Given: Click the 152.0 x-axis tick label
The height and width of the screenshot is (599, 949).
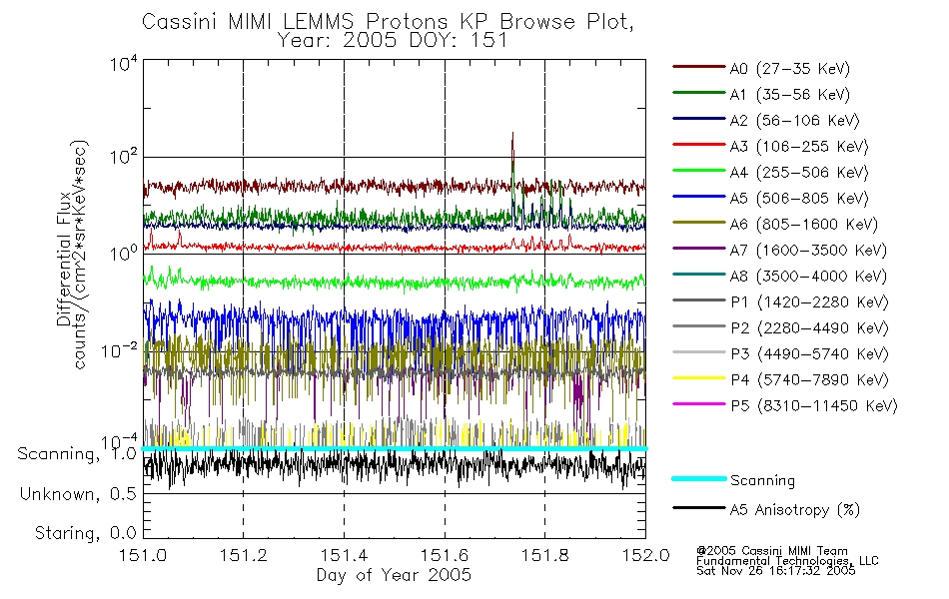Looking at the screenshot, I should (645, 555).
